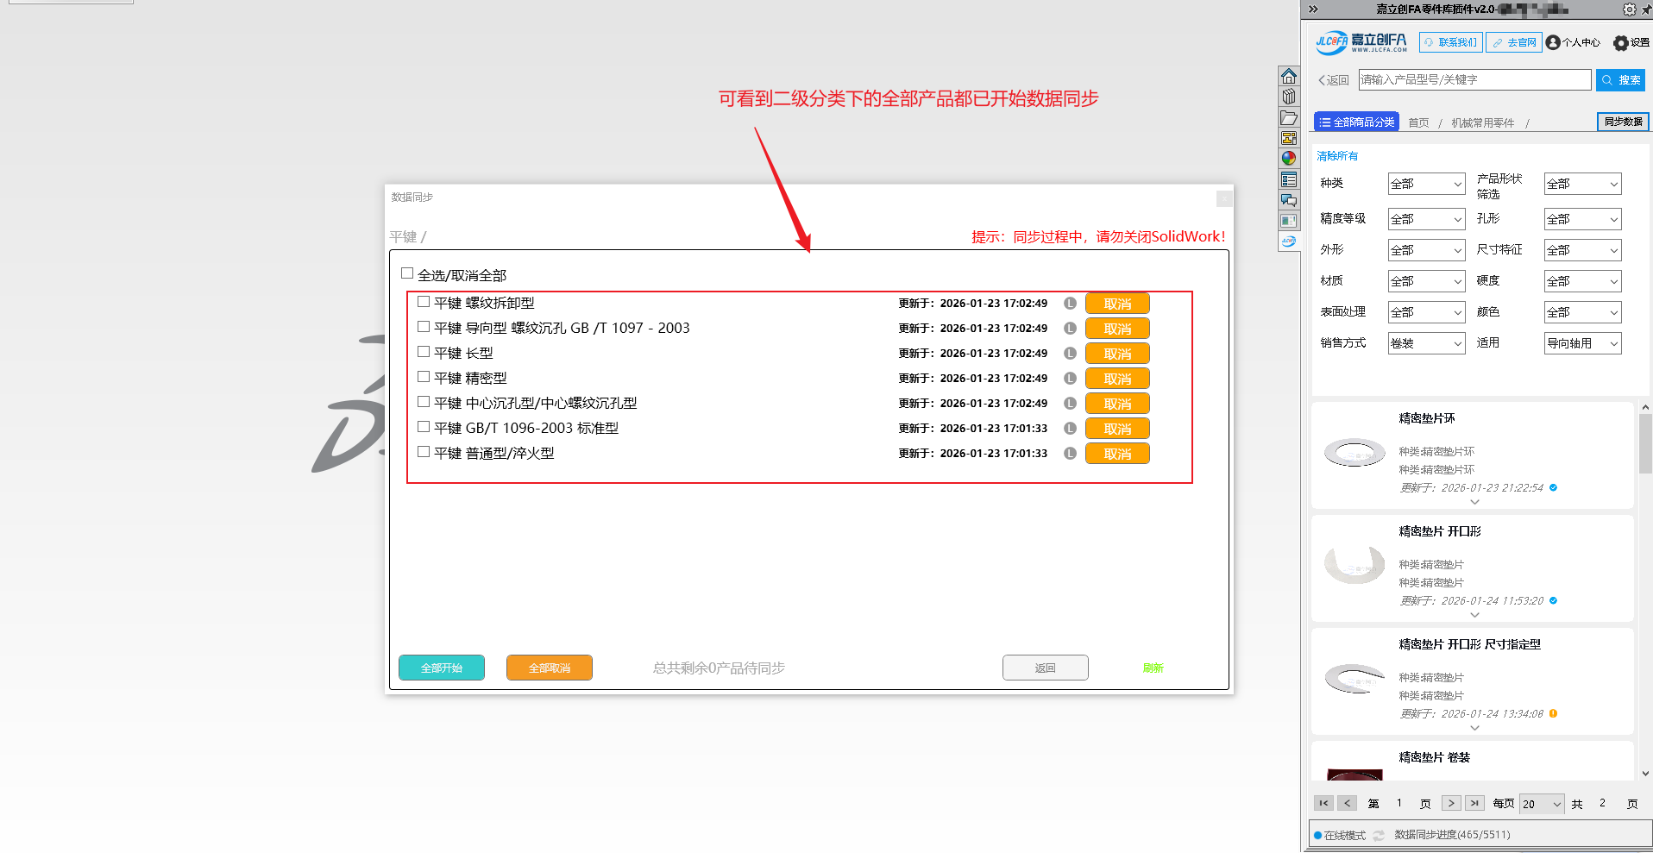Open the File Explorer folder icon
Image resolution: width=1653 pixels, height=853 pixels.
click(1288, 117)
